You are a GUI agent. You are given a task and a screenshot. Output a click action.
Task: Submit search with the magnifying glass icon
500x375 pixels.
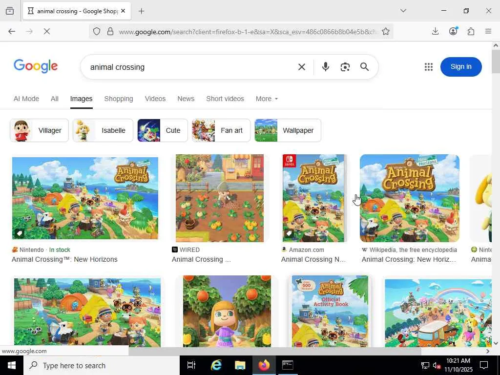364,66
